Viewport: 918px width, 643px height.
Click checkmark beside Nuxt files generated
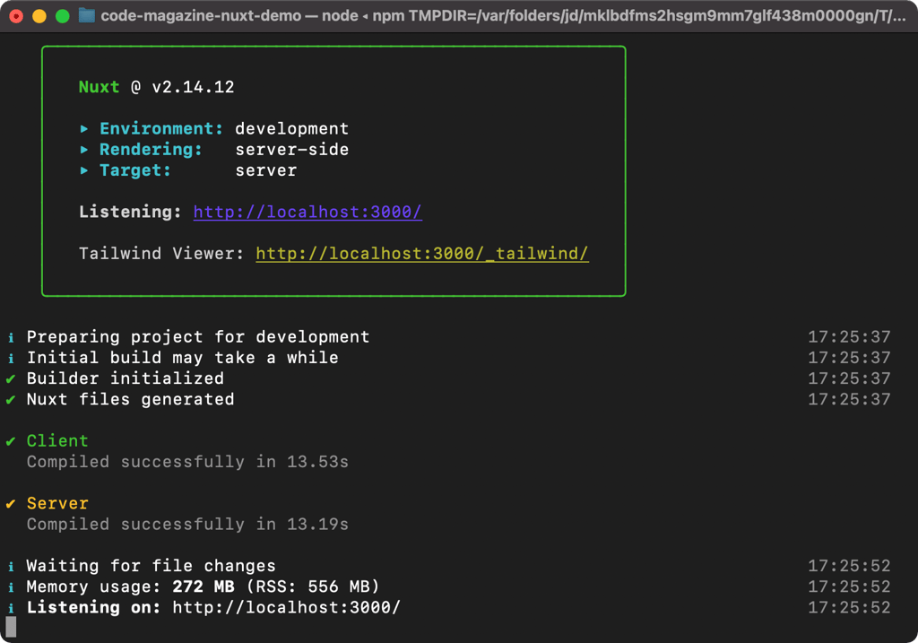(11, 400)
